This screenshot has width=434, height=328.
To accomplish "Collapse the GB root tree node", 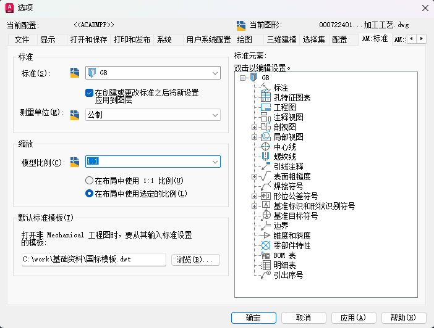I will click(242, 78).
